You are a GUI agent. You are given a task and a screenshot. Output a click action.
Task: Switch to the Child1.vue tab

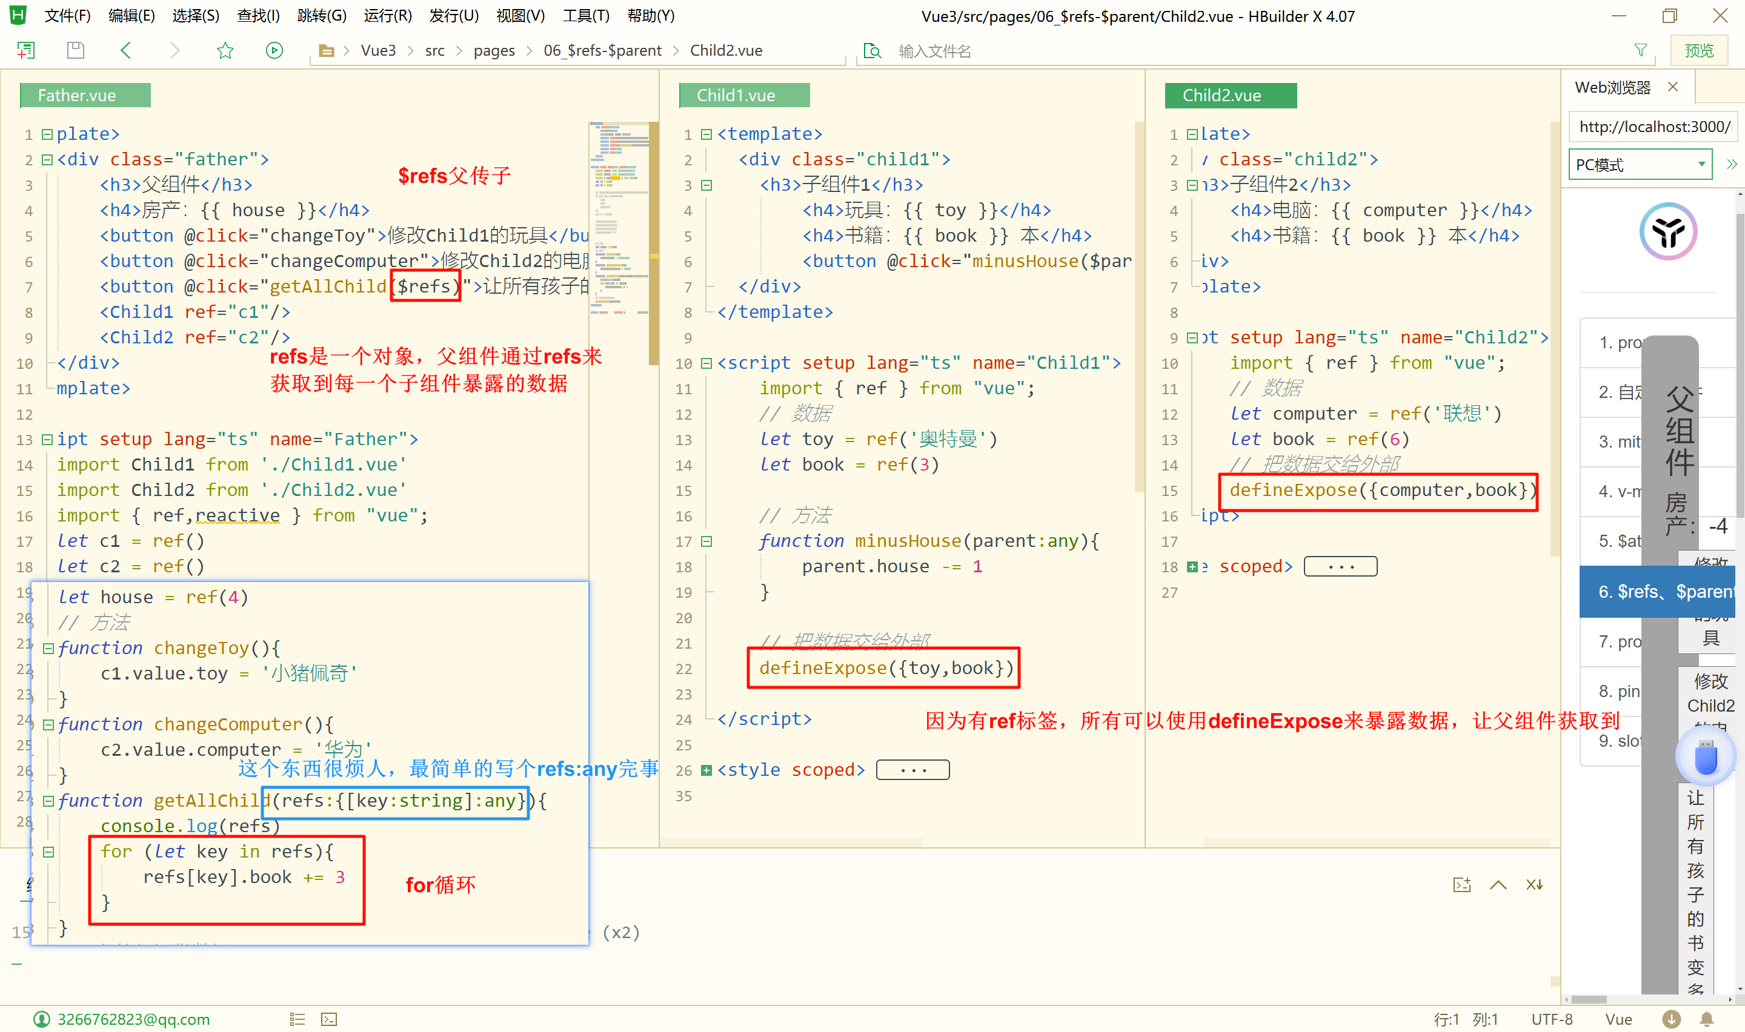click(x=743, y=95)
